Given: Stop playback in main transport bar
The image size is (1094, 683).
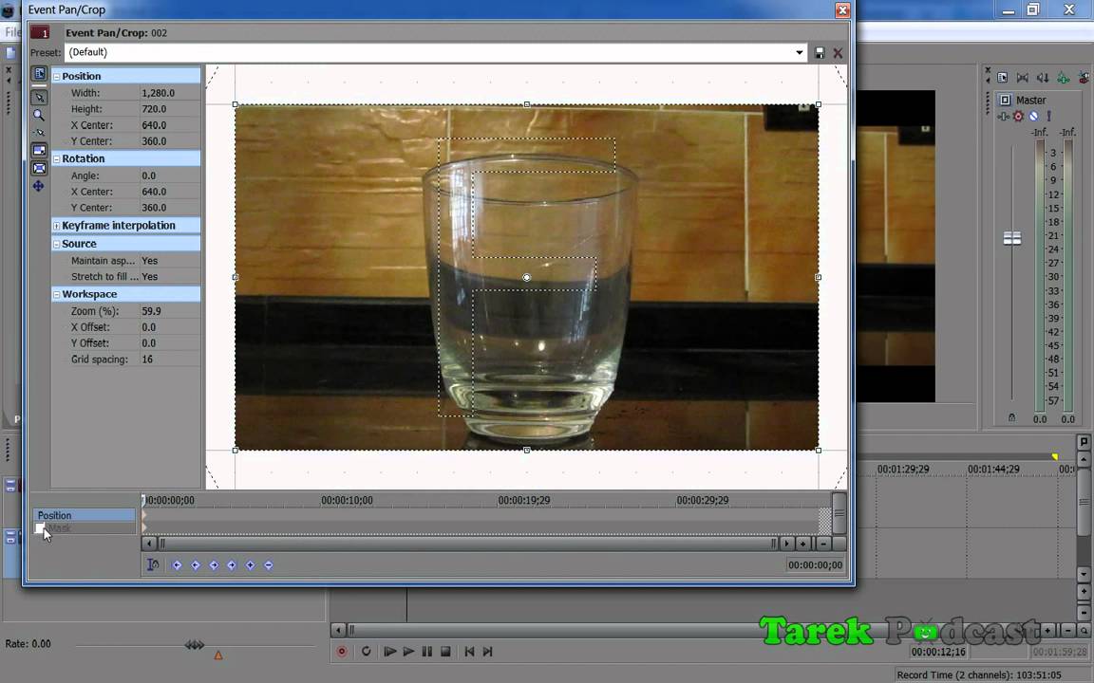Looking at the screenshot, I should [445, 652].
